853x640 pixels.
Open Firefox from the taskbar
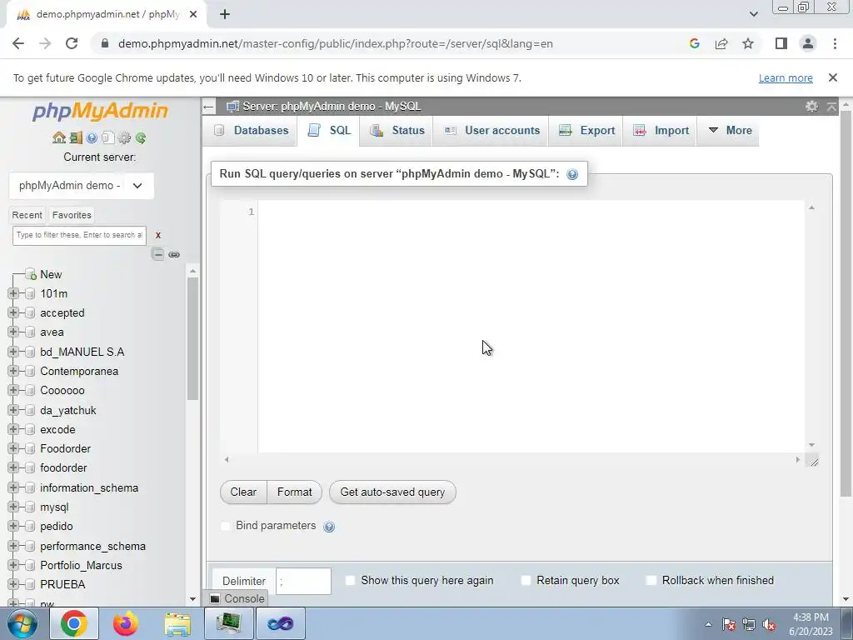(126, 623)
